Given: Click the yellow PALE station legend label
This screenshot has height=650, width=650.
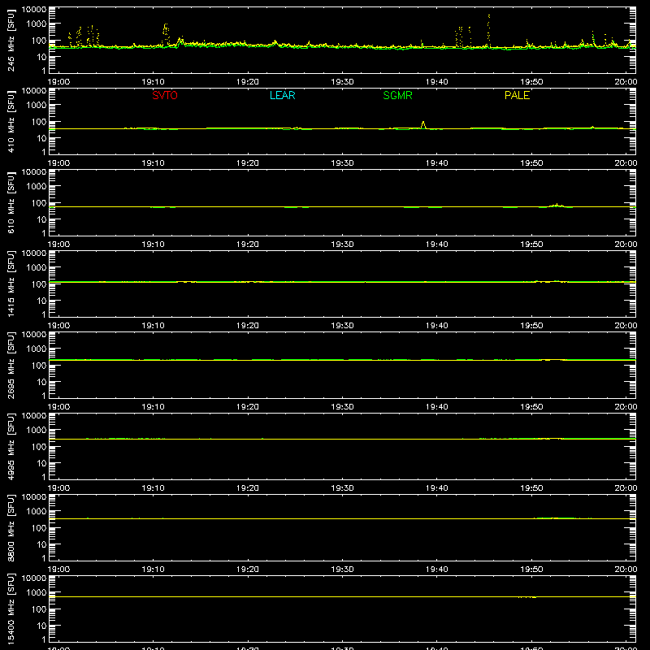Looking at the screenshot, I should click(x=517, y=95).
